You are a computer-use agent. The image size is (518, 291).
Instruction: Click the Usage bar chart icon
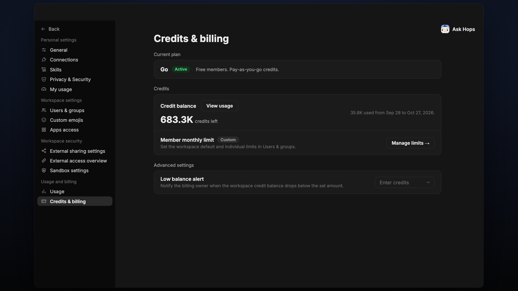[x=44, y=191]
